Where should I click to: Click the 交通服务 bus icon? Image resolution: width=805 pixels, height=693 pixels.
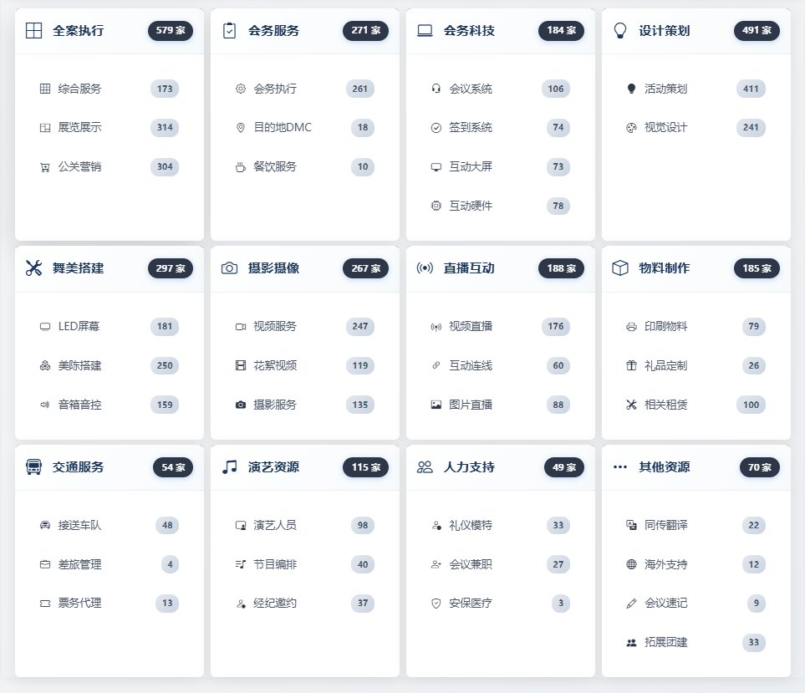[33, 467]
